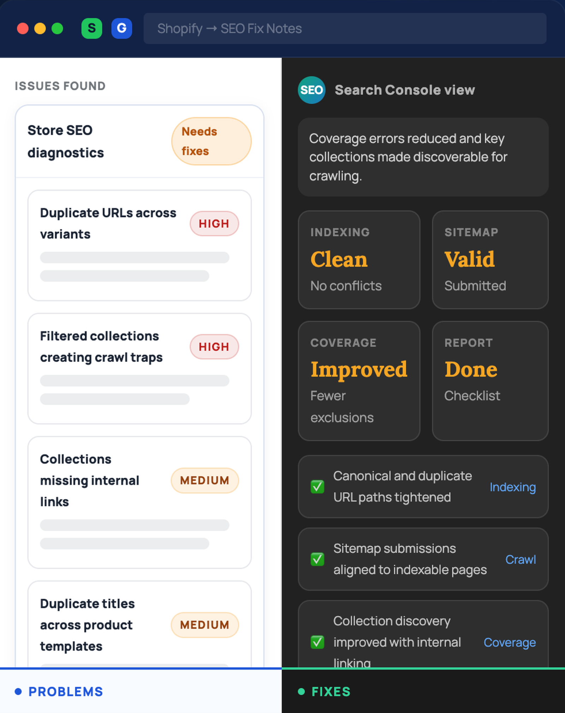Screen dimensions: 565x713
Task: Click the blue Google G icon
Action: pyautogui.click(x=121, y=28)
